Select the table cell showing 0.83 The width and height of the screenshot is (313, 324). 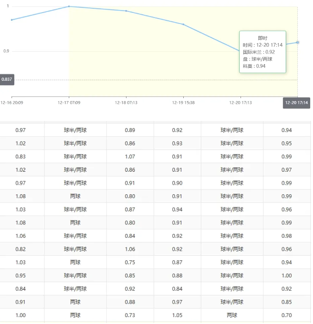click(x=20, y=157)
